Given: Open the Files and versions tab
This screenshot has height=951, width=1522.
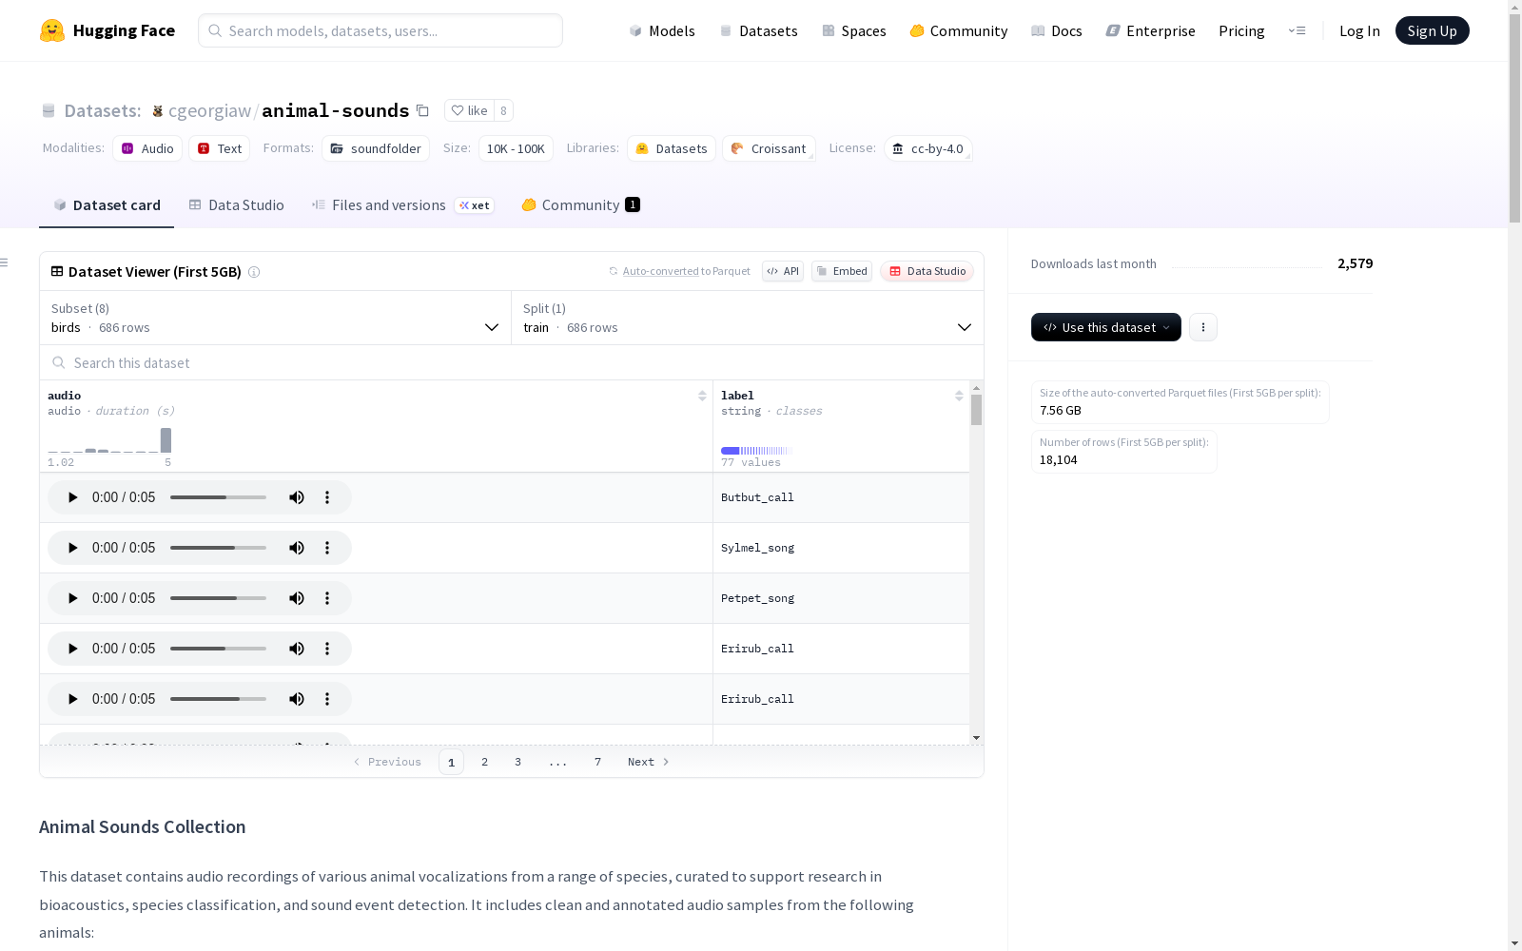Looking at the screenshot, I should [x=388, y=205].
